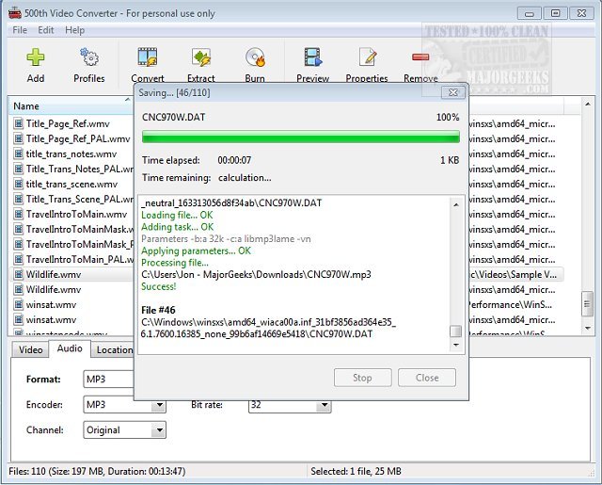Click the 'File #46' log heading
The height and width of the screenshot is (485, 602).
click(158, 310)
